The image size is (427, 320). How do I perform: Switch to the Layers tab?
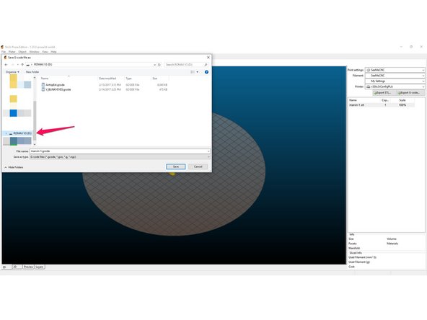tap(40, 267)
